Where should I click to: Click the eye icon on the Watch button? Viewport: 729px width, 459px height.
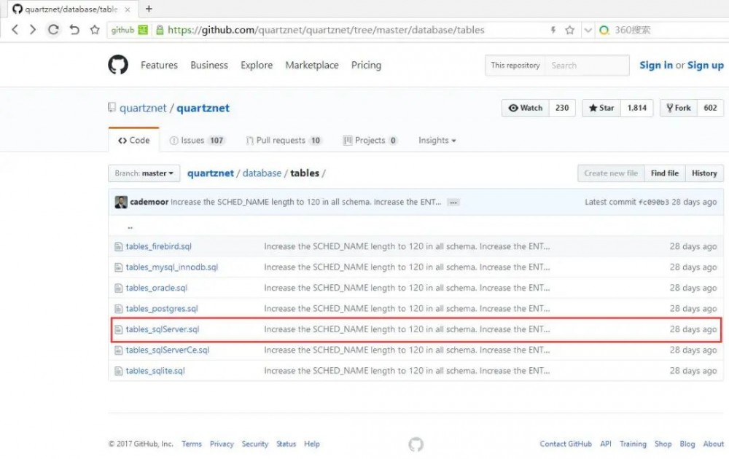pos(515,108)
